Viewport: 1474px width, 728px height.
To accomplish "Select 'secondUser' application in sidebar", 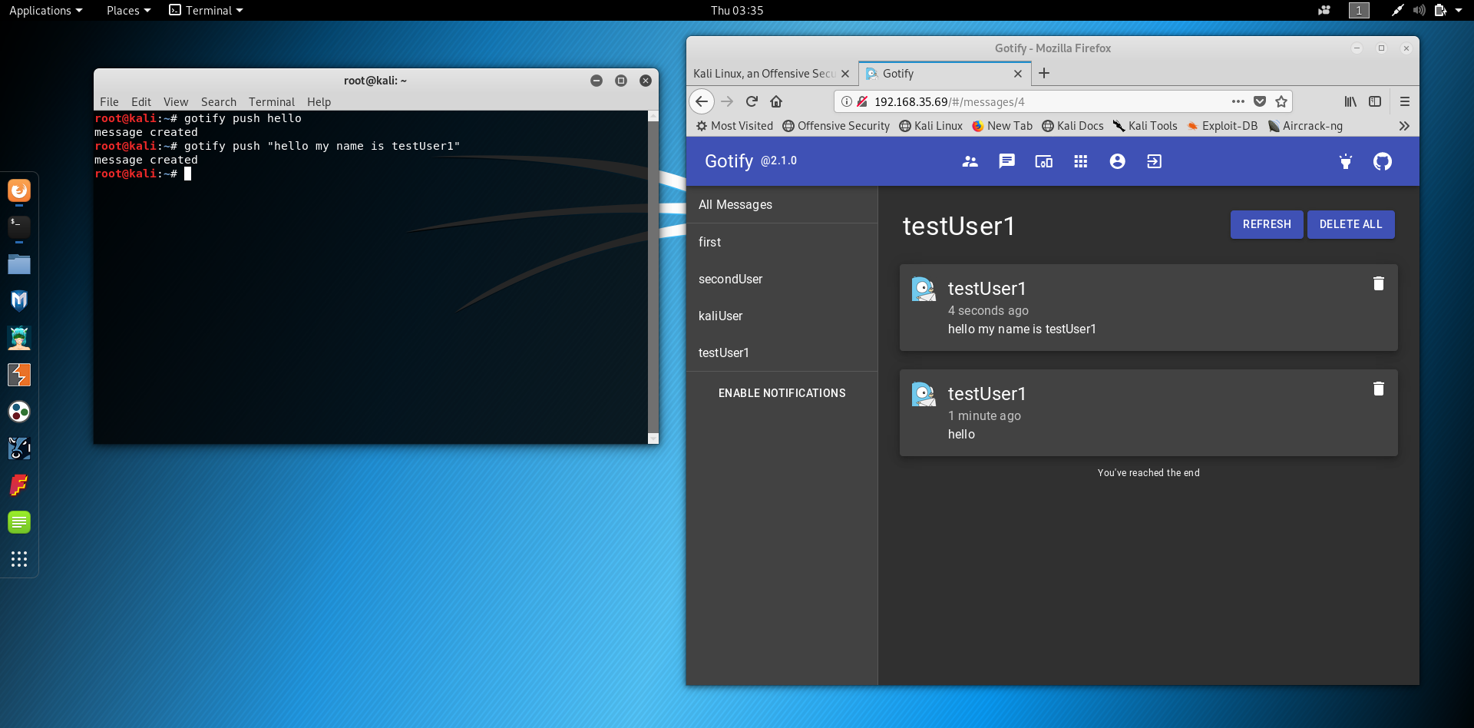I will tap(782, 279).
